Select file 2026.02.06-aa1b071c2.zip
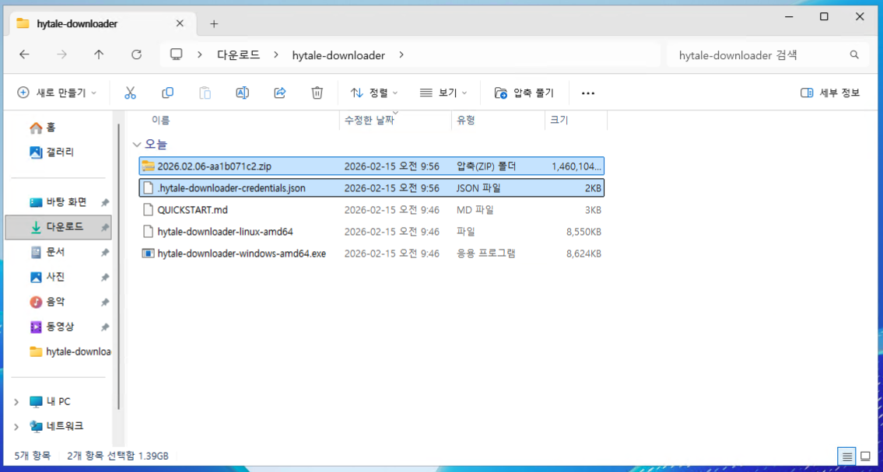This screenshot has width=883, height=472. [x=372, y=166]
